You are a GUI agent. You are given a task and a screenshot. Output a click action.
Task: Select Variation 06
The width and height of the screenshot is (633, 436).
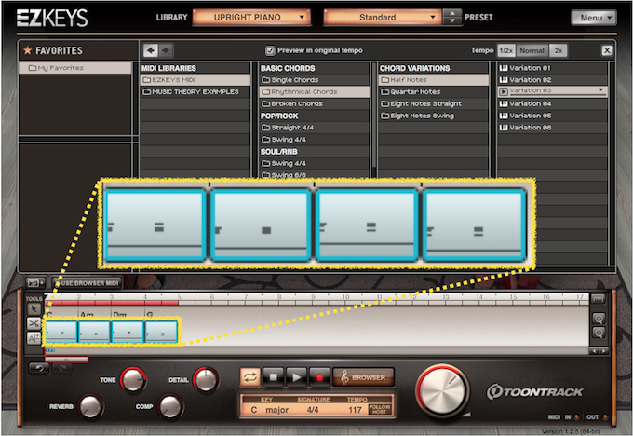(x=552, y=128)
